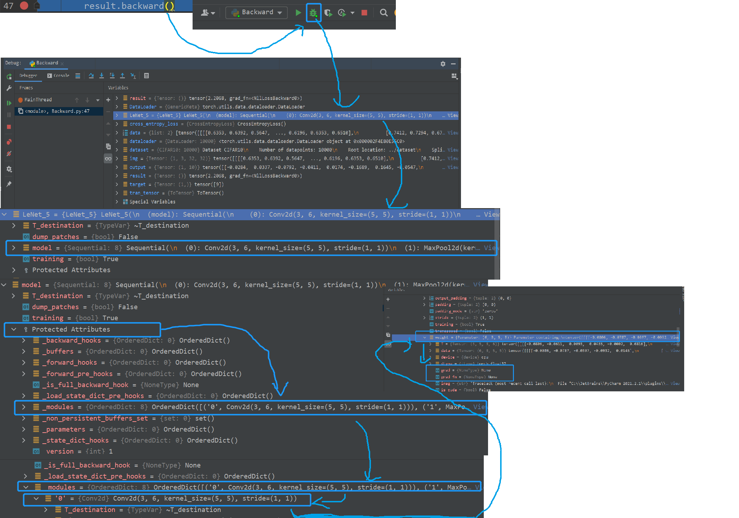Expand the _modules OrderedDict entry
This screenshot has height=518, width=739.
[x=23, y=407]
